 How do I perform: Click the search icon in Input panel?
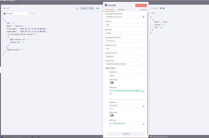(x=77, y=8)
